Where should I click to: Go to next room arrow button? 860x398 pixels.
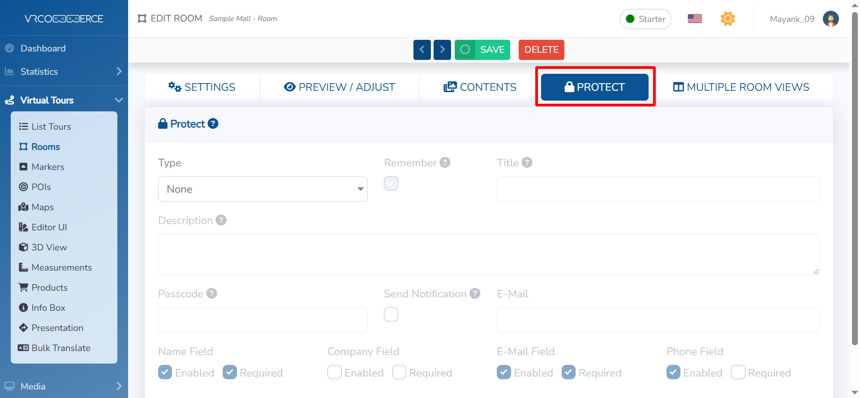[x=442, y=50]
